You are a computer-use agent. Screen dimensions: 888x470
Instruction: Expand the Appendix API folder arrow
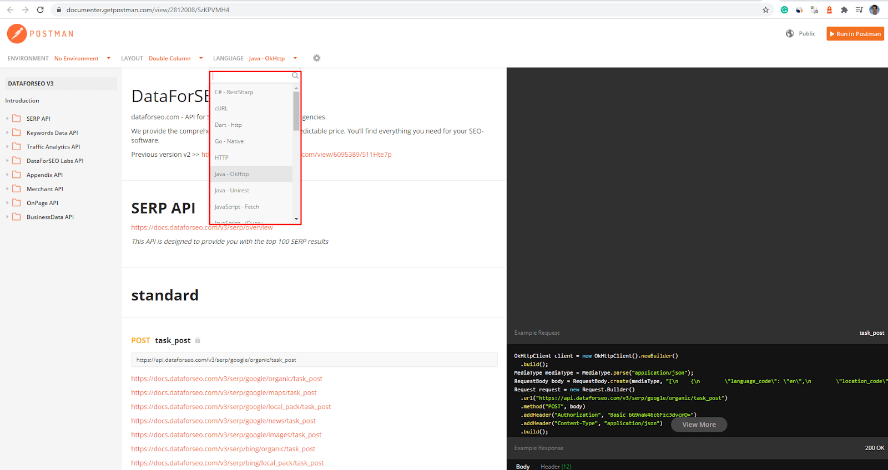point(7,175)
